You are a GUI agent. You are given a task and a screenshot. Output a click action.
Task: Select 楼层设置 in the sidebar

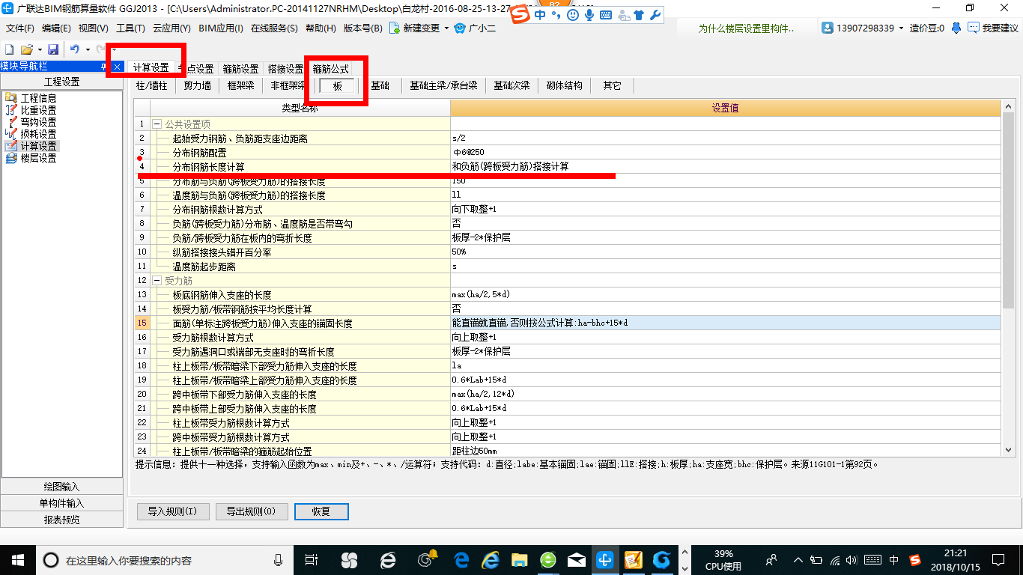pos(30,158)
